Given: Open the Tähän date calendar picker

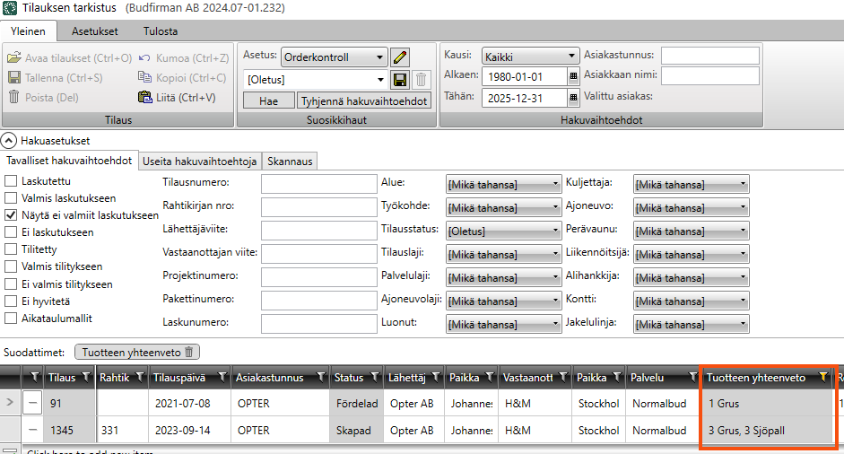Looking at the screenshot, I should tap(574, 99).
